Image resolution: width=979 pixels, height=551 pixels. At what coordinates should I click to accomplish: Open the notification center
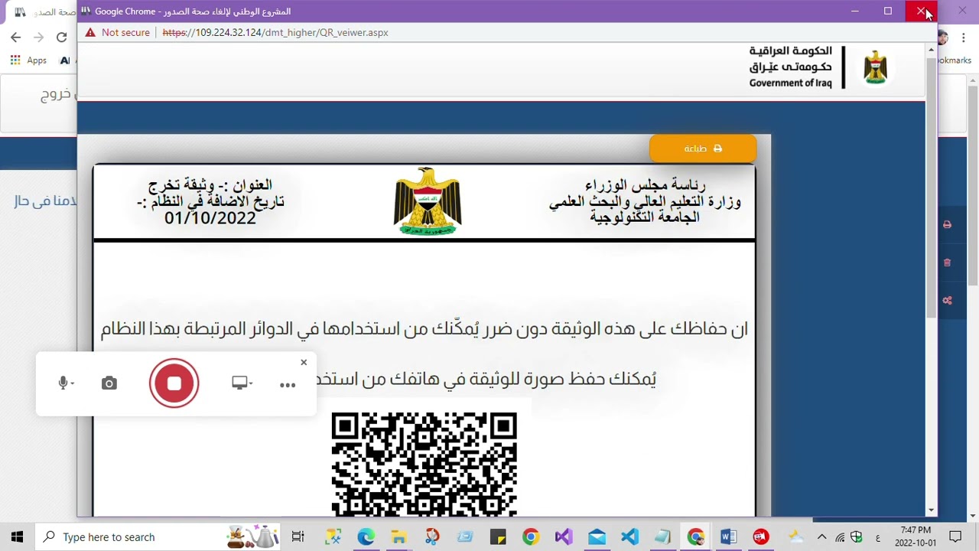955,536
